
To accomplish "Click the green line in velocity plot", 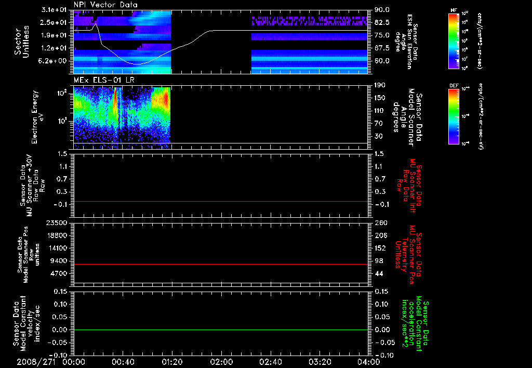I will (220, 330).
